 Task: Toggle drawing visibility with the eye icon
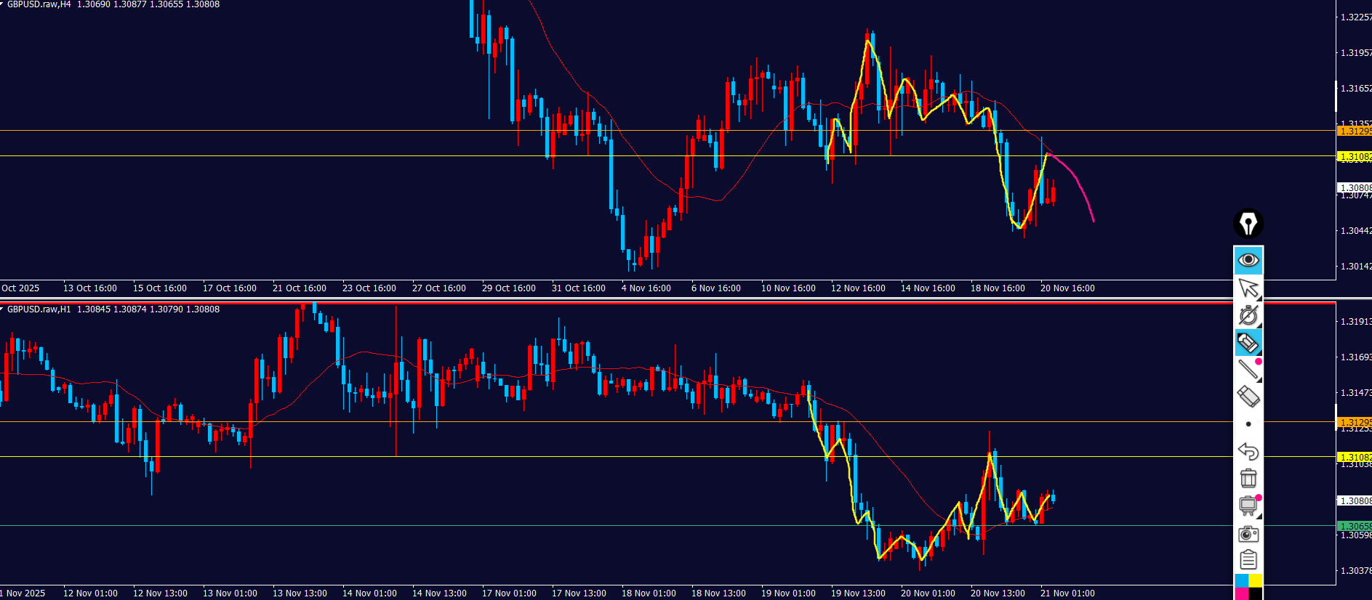(1248, 260)
